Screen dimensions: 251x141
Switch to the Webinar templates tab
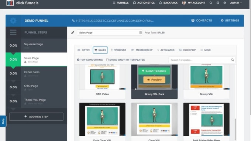pos(118,50)
